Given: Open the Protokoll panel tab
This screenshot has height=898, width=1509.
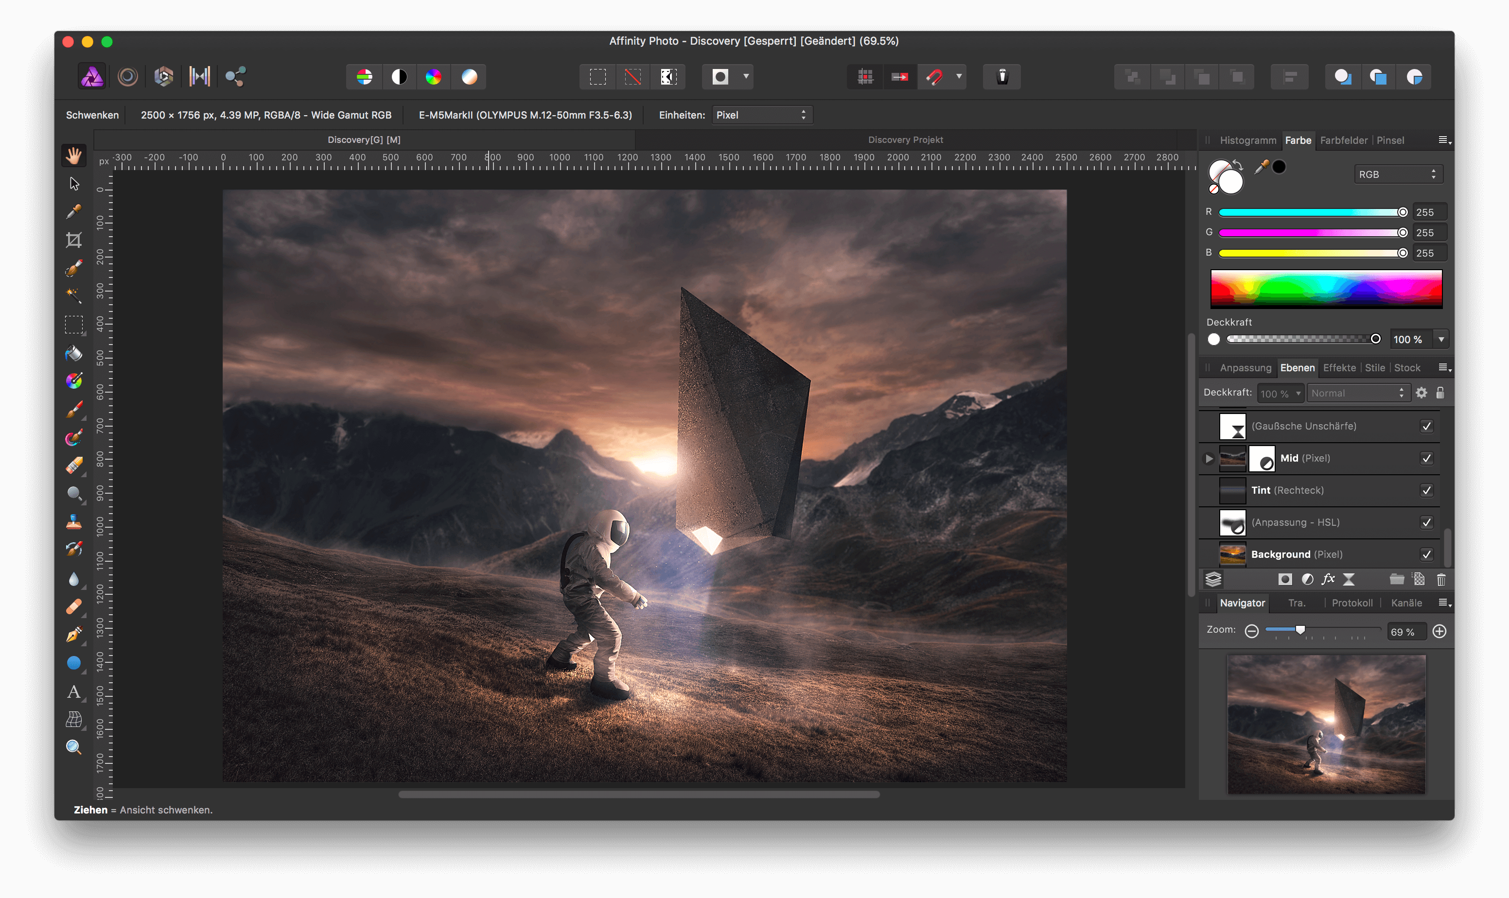Looking at the screenshot, I should (x=1351, y=603).
